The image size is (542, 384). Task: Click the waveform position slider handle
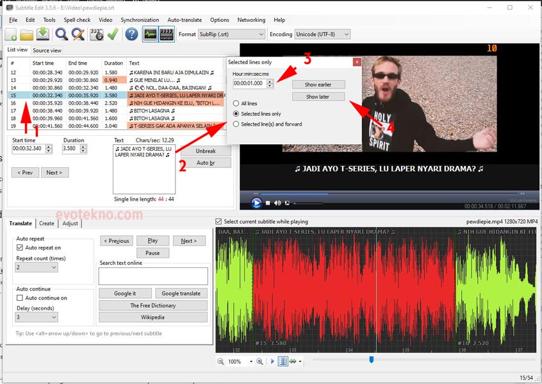click(x=372, y=360)
